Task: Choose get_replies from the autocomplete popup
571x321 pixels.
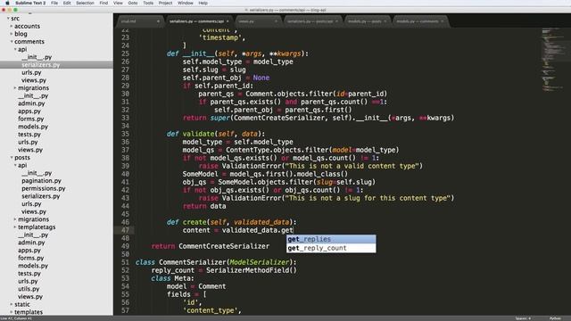Action: pos(331,239)
